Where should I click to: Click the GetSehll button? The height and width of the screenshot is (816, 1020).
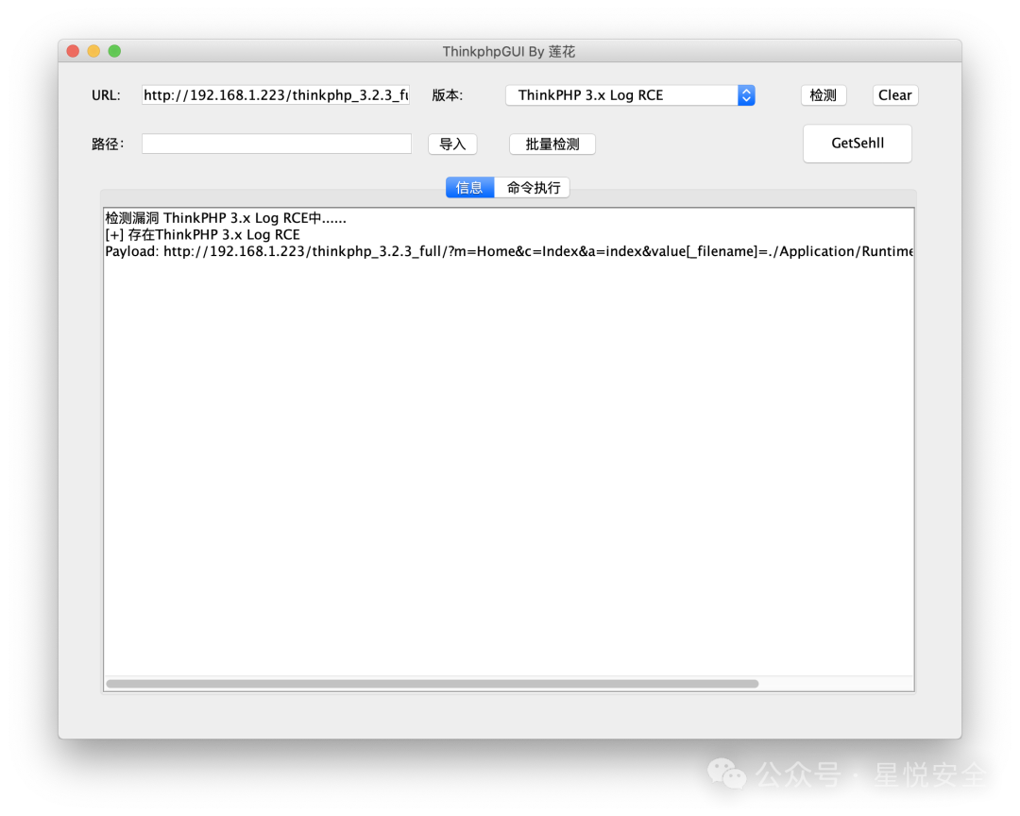[x=857, y=144]
